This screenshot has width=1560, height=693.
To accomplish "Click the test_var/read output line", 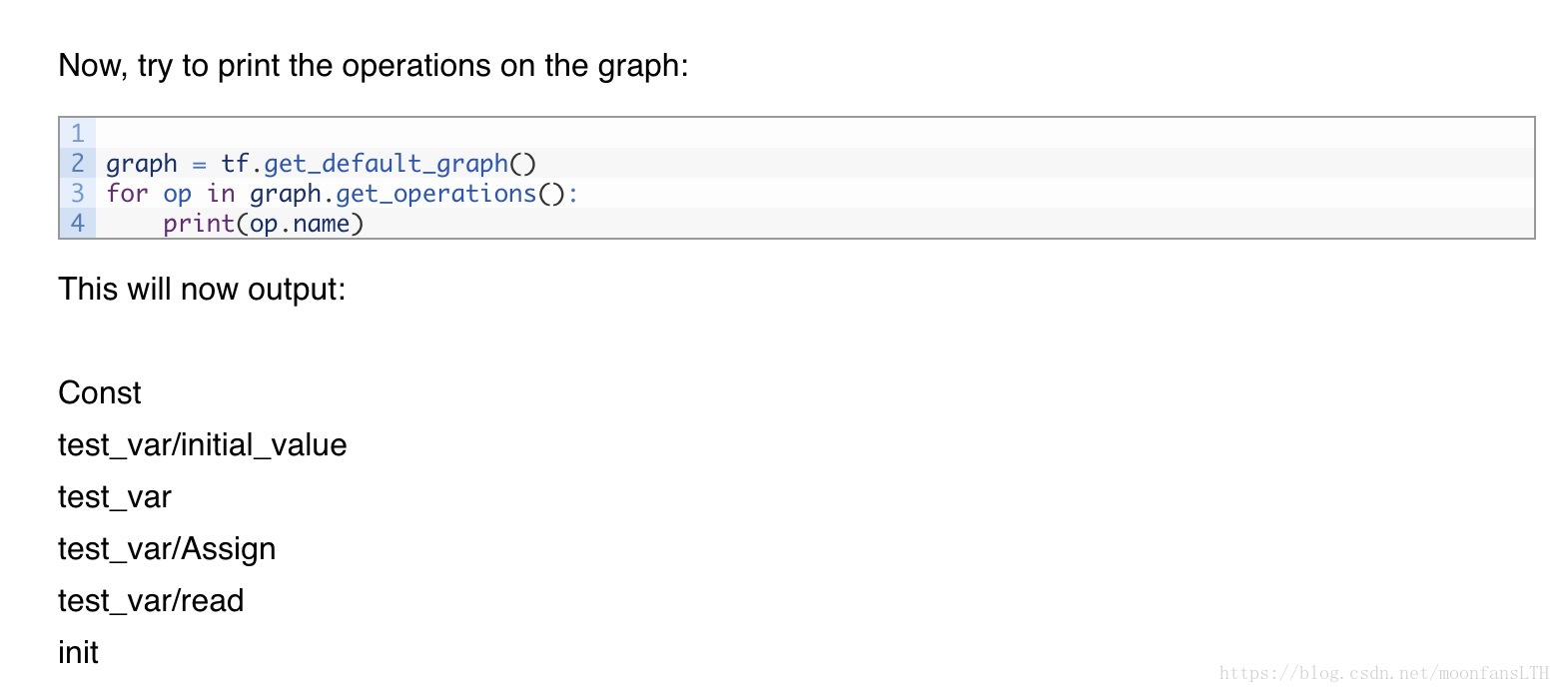I will coord(151,601).
